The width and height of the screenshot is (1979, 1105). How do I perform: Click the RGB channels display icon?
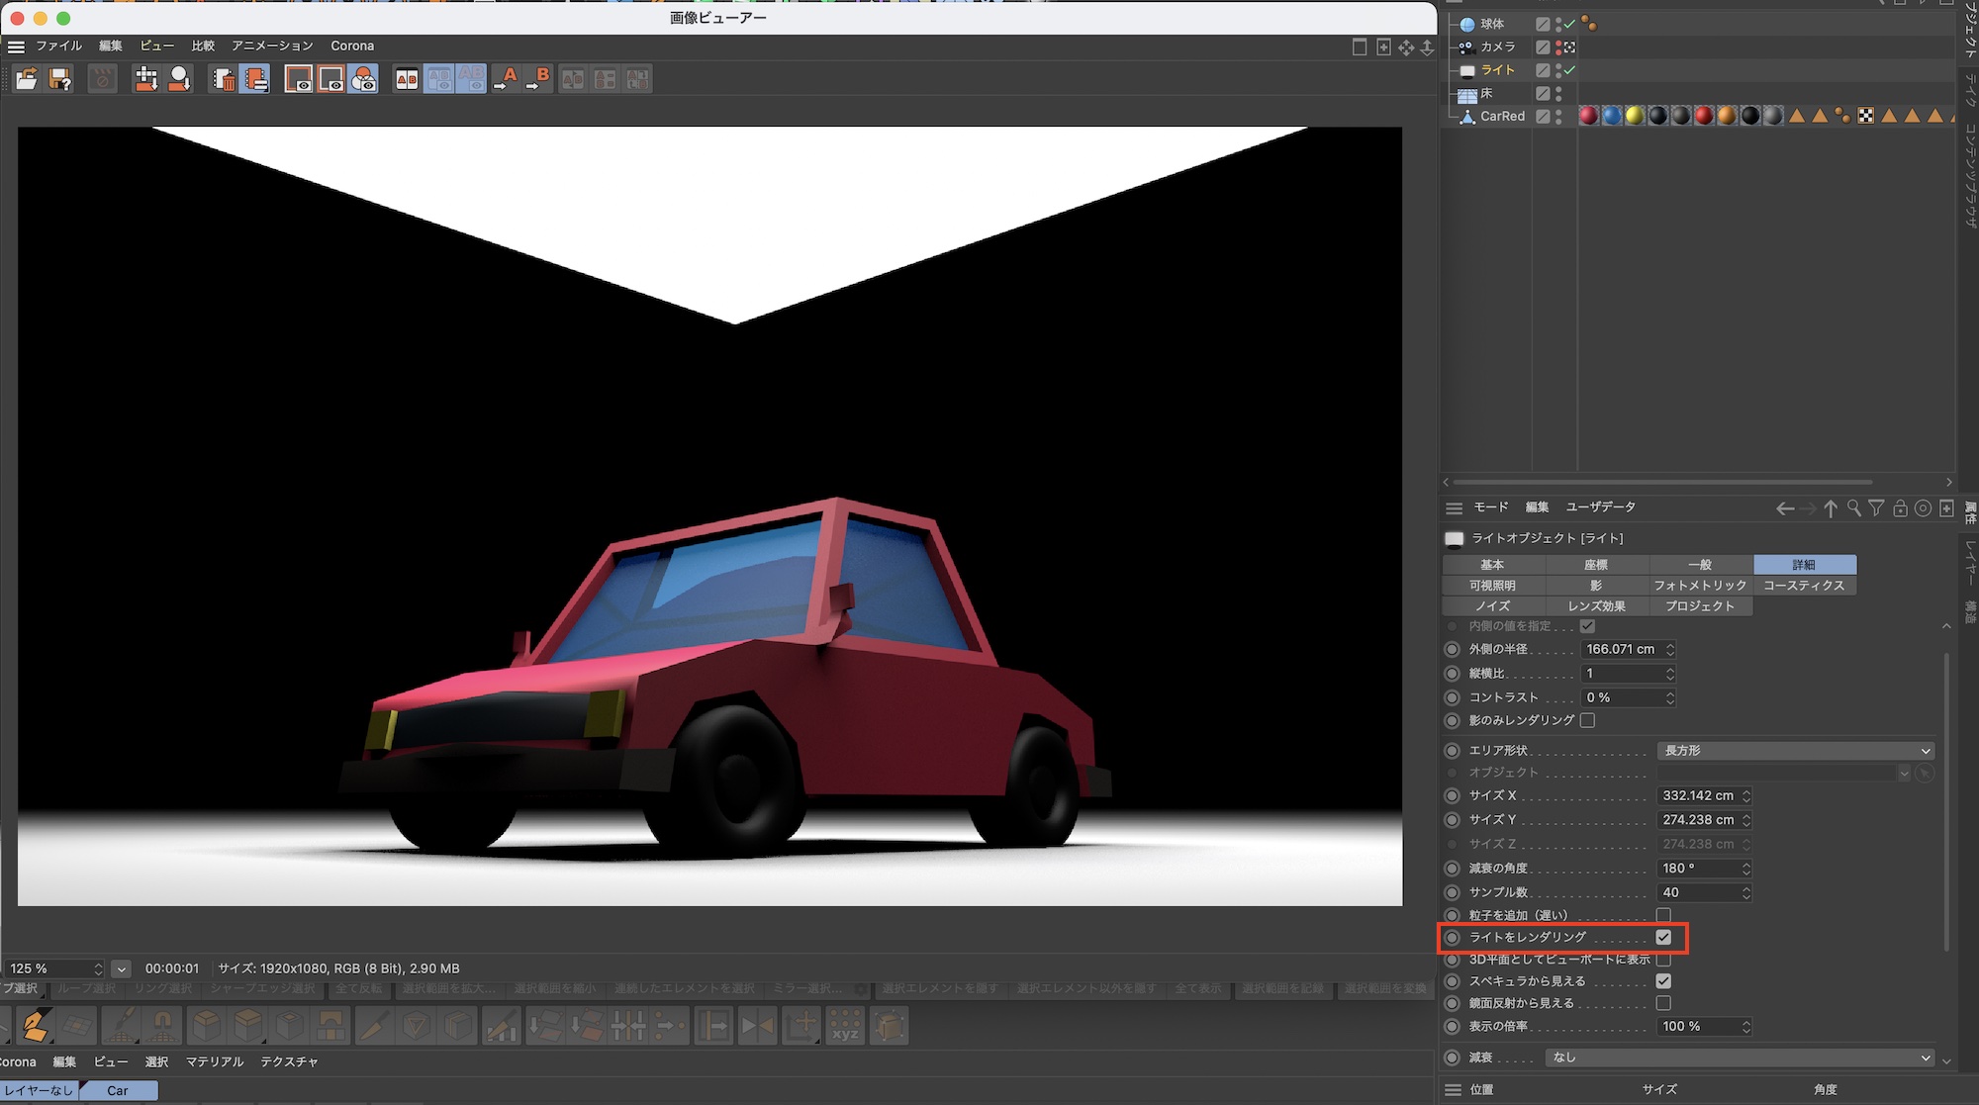364,79
